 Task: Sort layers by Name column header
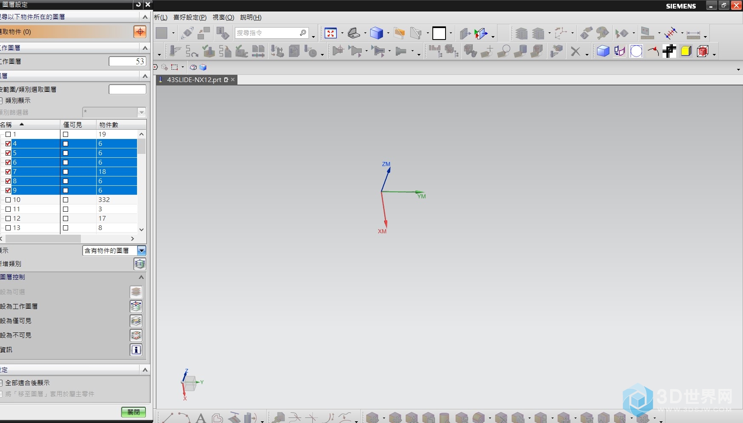(30, 125)
